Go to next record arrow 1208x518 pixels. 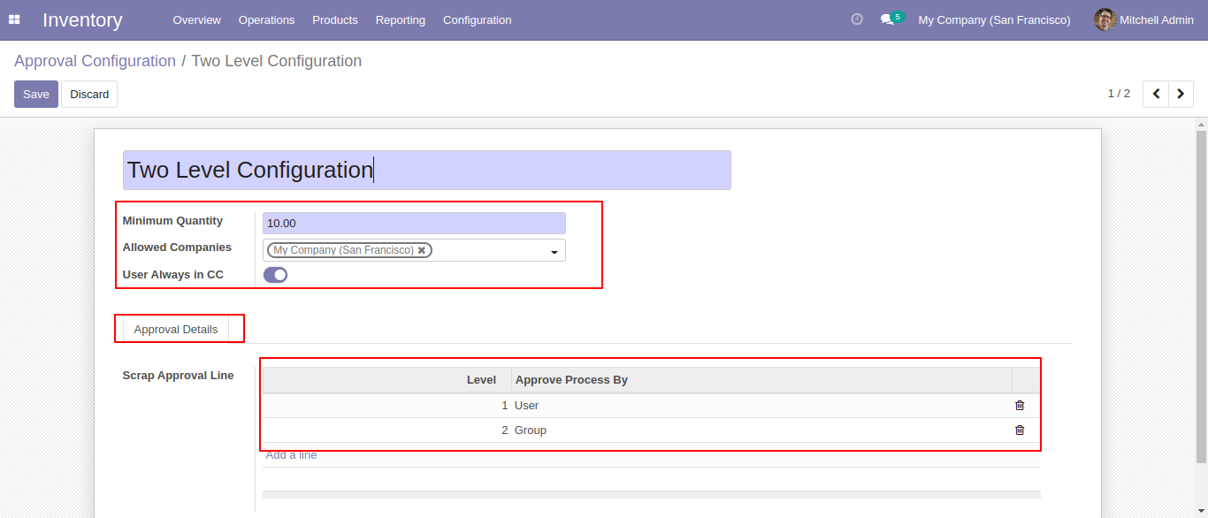pos(1181,94)
